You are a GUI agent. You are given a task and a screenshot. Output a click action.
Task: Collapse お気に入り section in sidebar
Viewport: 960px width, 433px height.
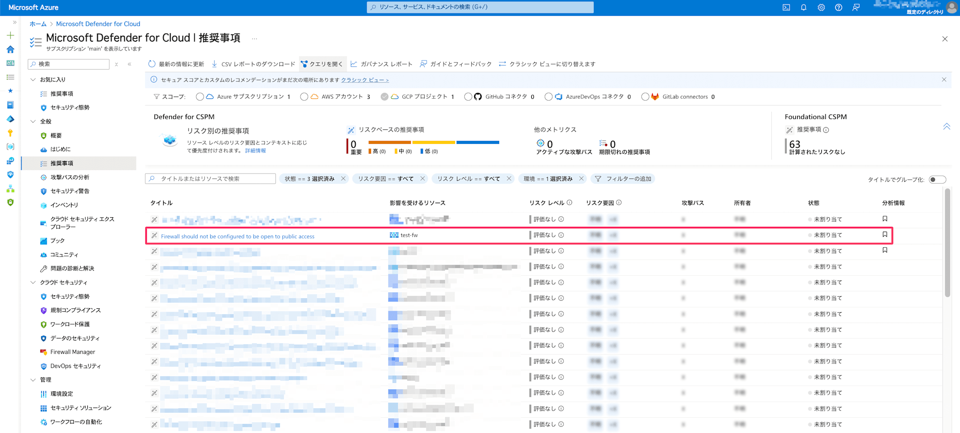[x=33, y=79]
